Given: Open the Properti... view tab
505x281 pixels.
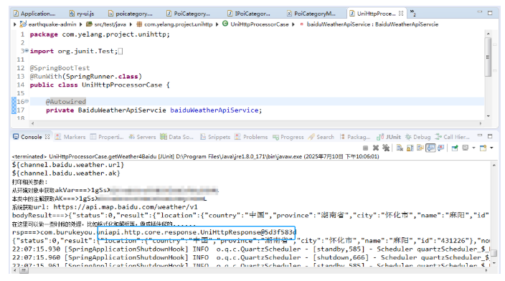Looking at the screenshot, I should [107, 137].
